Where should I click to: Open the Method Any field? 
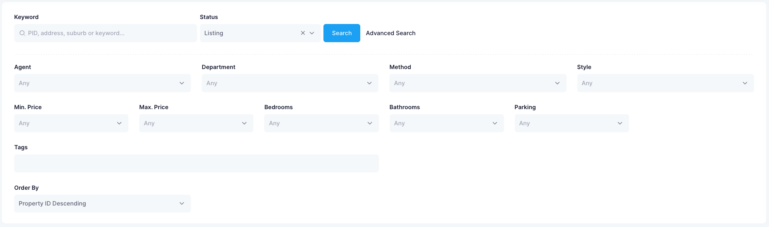[478, 83]
